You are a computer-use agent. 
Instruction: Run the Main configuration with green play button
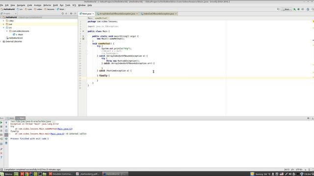tap(294, 9)
